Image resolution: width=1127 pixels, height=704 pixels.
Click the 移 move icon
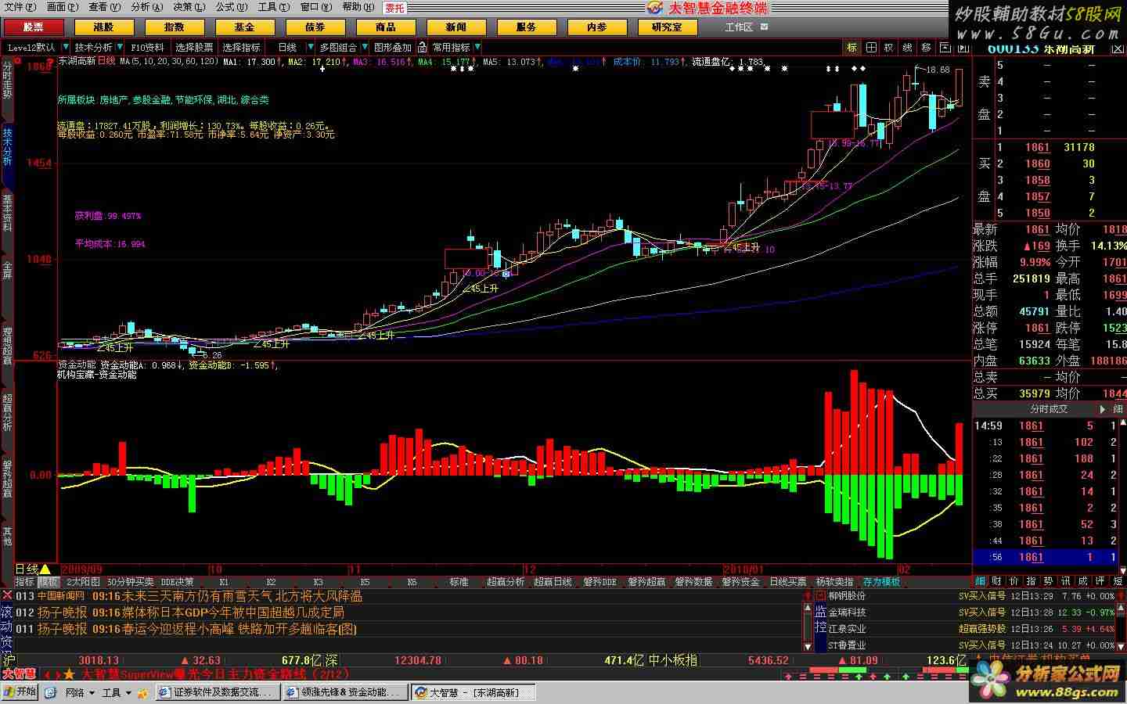point(926,48)
